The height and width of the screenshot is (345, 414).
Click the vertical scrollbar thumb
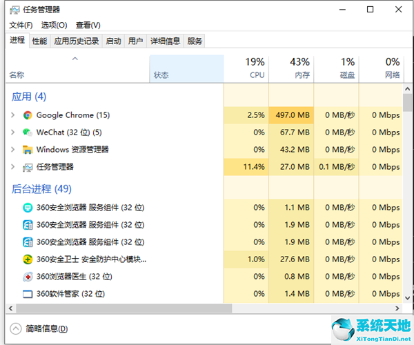407,103
